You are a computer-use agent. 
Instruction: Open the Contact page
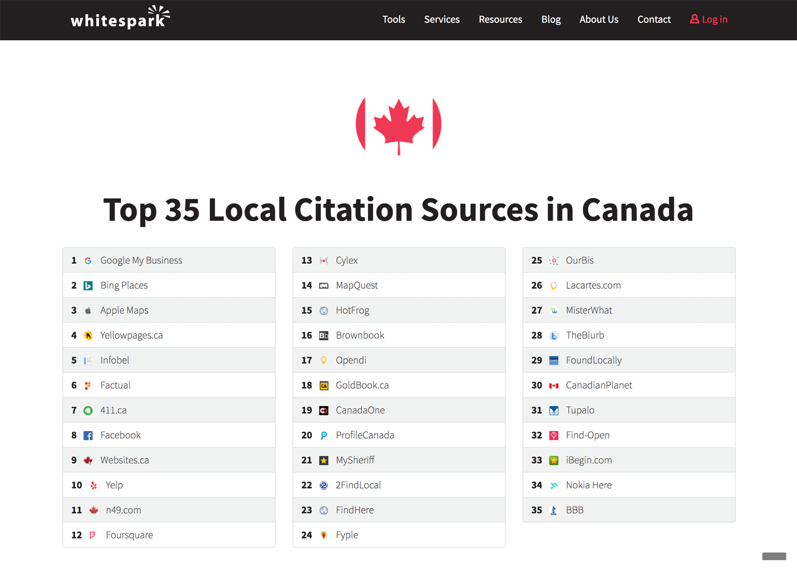[x=654, y=20]
